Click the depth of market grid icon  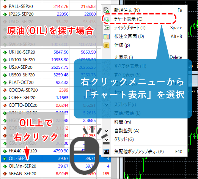pyautogui.click(x=107, y=36)
